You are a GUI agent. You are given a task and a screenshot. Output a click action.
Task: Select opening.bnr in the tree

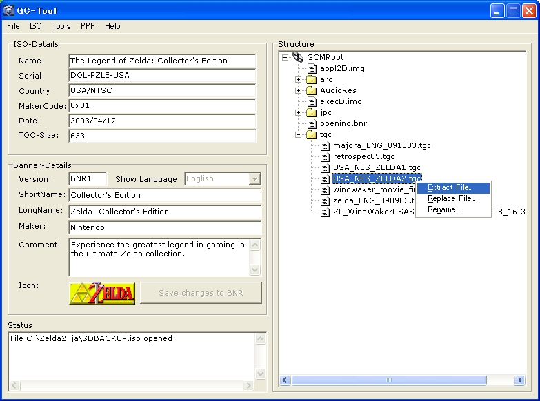click(343, 123)
